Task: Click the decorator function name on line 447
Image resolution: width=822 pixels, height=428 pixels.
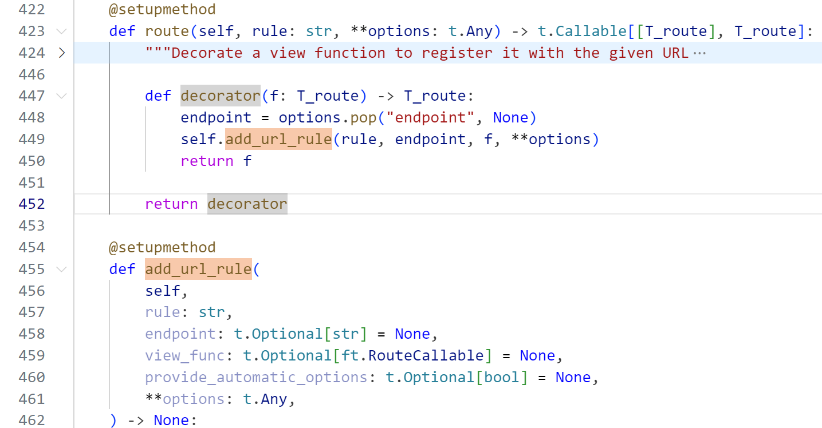Action: (221, 96)
